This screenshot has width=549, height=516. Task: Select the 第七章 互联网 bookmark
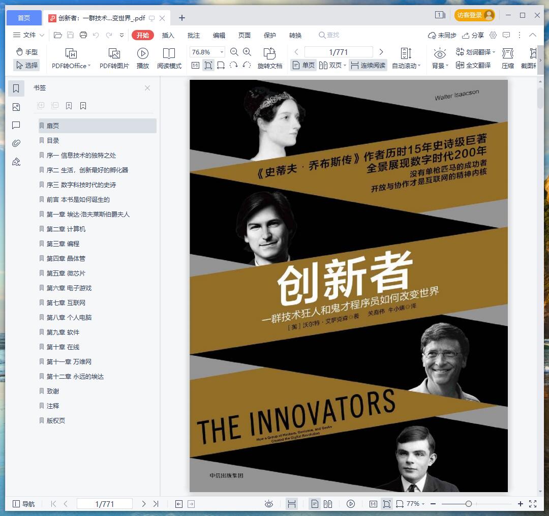click(x=97, y=302)
